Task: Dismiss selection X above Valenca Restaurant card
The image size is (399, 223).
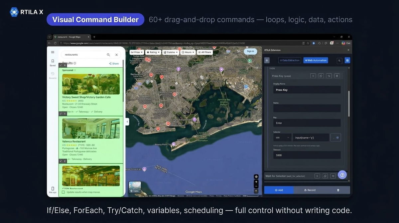Action: pyautogui.click(x=65, y=114)
